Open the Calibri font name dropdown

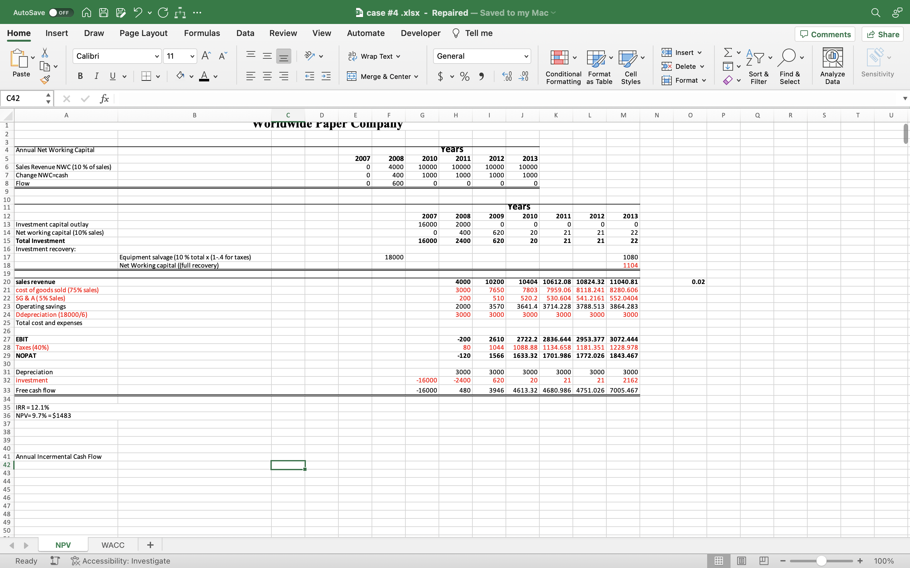point(157,56)
